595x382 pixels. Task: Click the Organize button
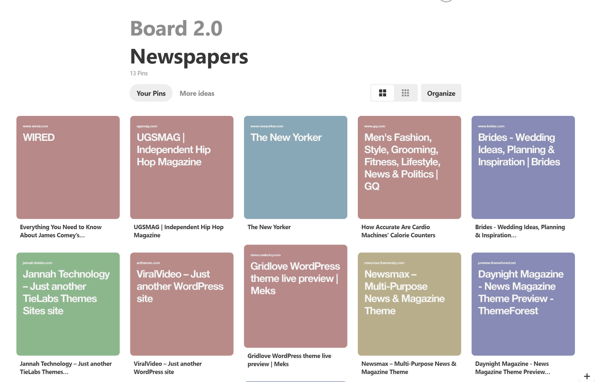441,93
